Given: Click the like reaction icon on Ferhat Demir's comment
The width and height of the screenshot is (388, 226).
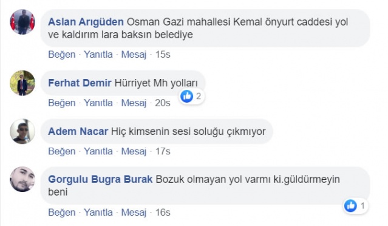Looking at the screenshot, I should (x=187, y=96).
